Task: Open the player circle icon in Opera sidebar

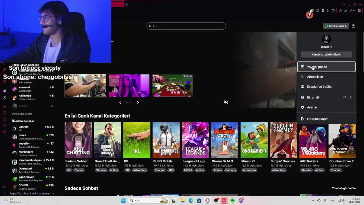Action: [x=5, y=106]
